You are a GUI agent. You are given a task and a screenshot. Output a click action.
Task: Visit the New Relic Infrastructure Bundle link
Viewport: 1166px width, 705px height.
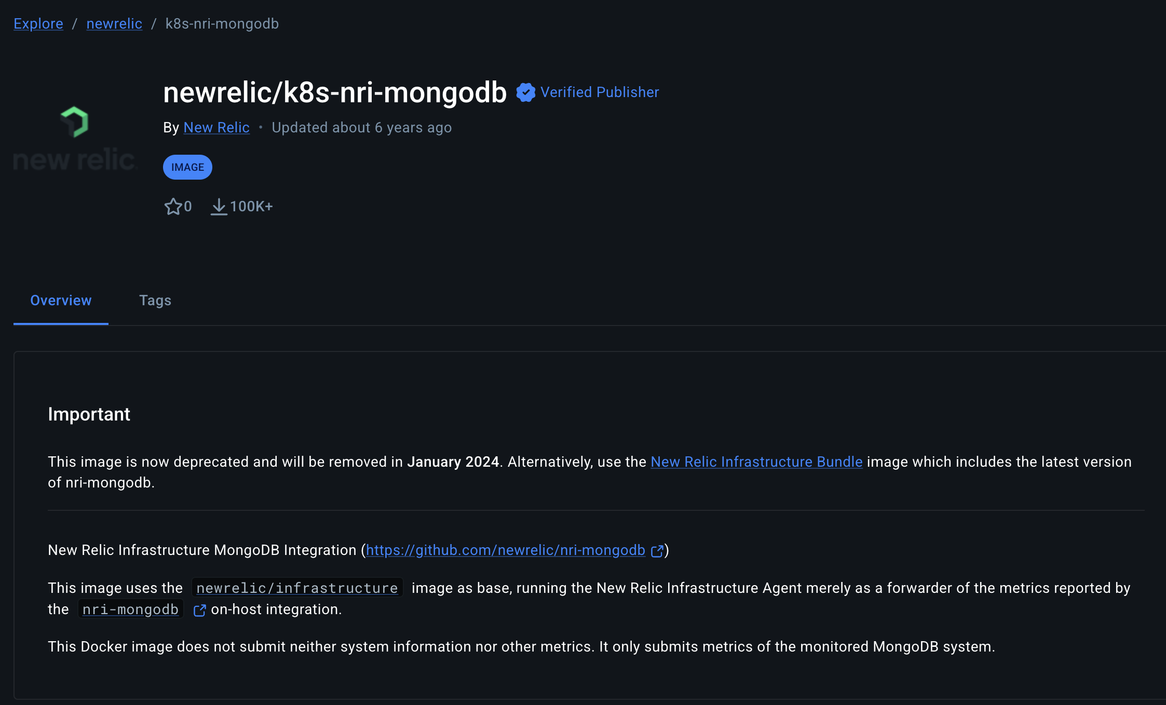(756, 462)
